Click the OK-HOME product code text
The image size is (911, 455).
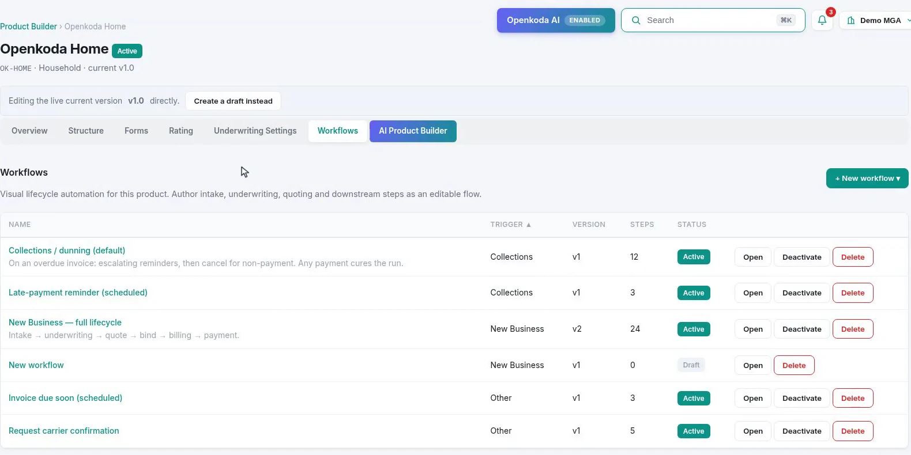pos(16,68)
